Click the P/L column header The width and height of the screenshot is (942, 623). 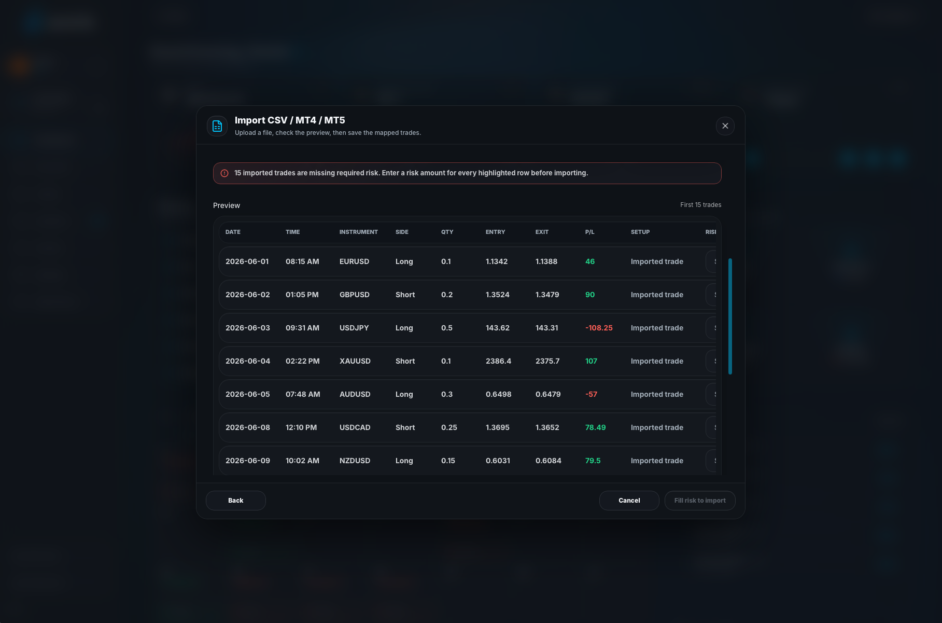point(590,232)
